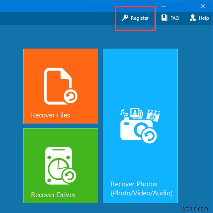Viewport: 213px width, 213px height.
Task: Minimize the recovery application window
Action: tap(164, 6)
